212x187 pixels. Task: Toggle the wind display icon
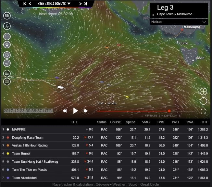pos(7,63)
